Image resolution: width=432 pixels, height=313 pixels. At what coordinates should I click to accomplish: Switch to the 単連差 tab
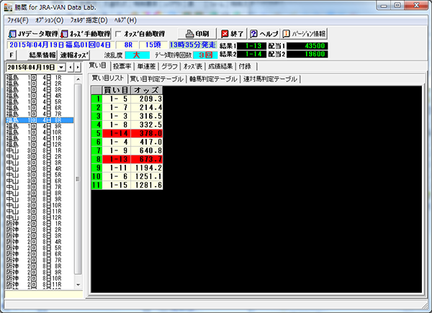(x=146, y=66)
